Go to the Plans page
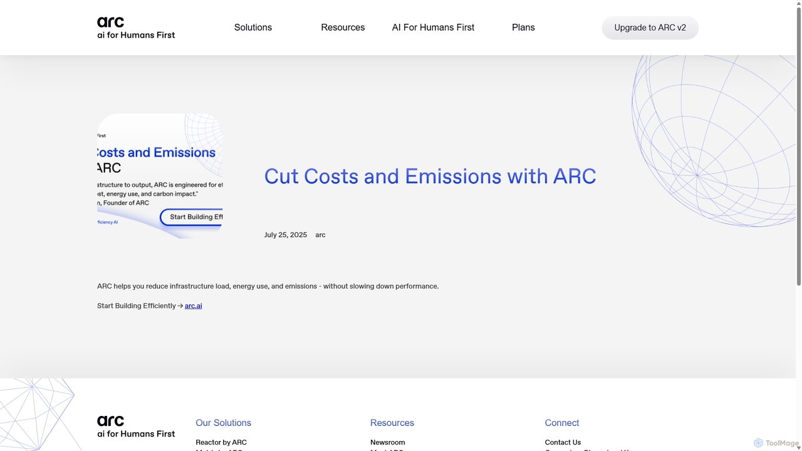This screenshot has width=802, height=451. point(523,28)
